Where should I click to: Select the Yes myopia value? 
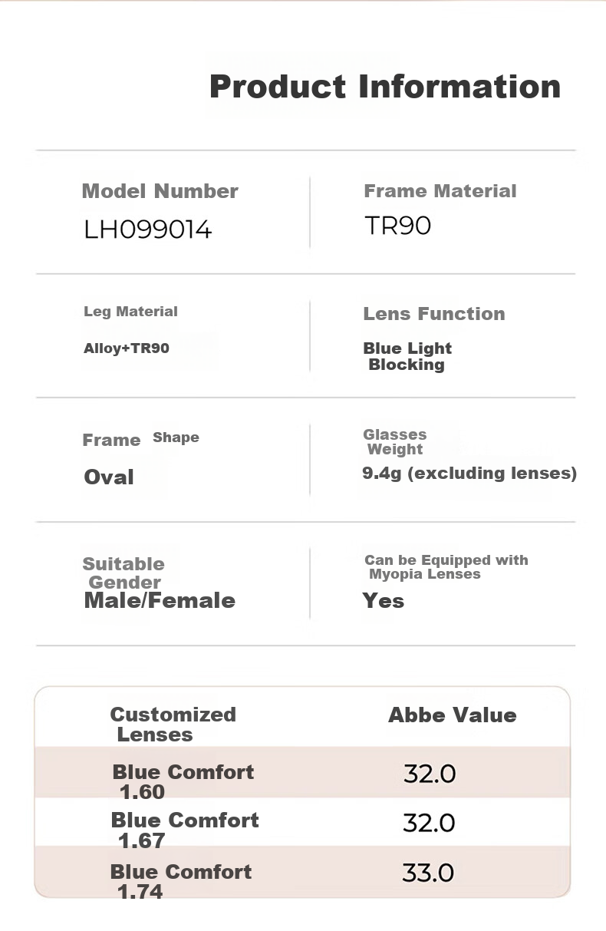point(384,601)
